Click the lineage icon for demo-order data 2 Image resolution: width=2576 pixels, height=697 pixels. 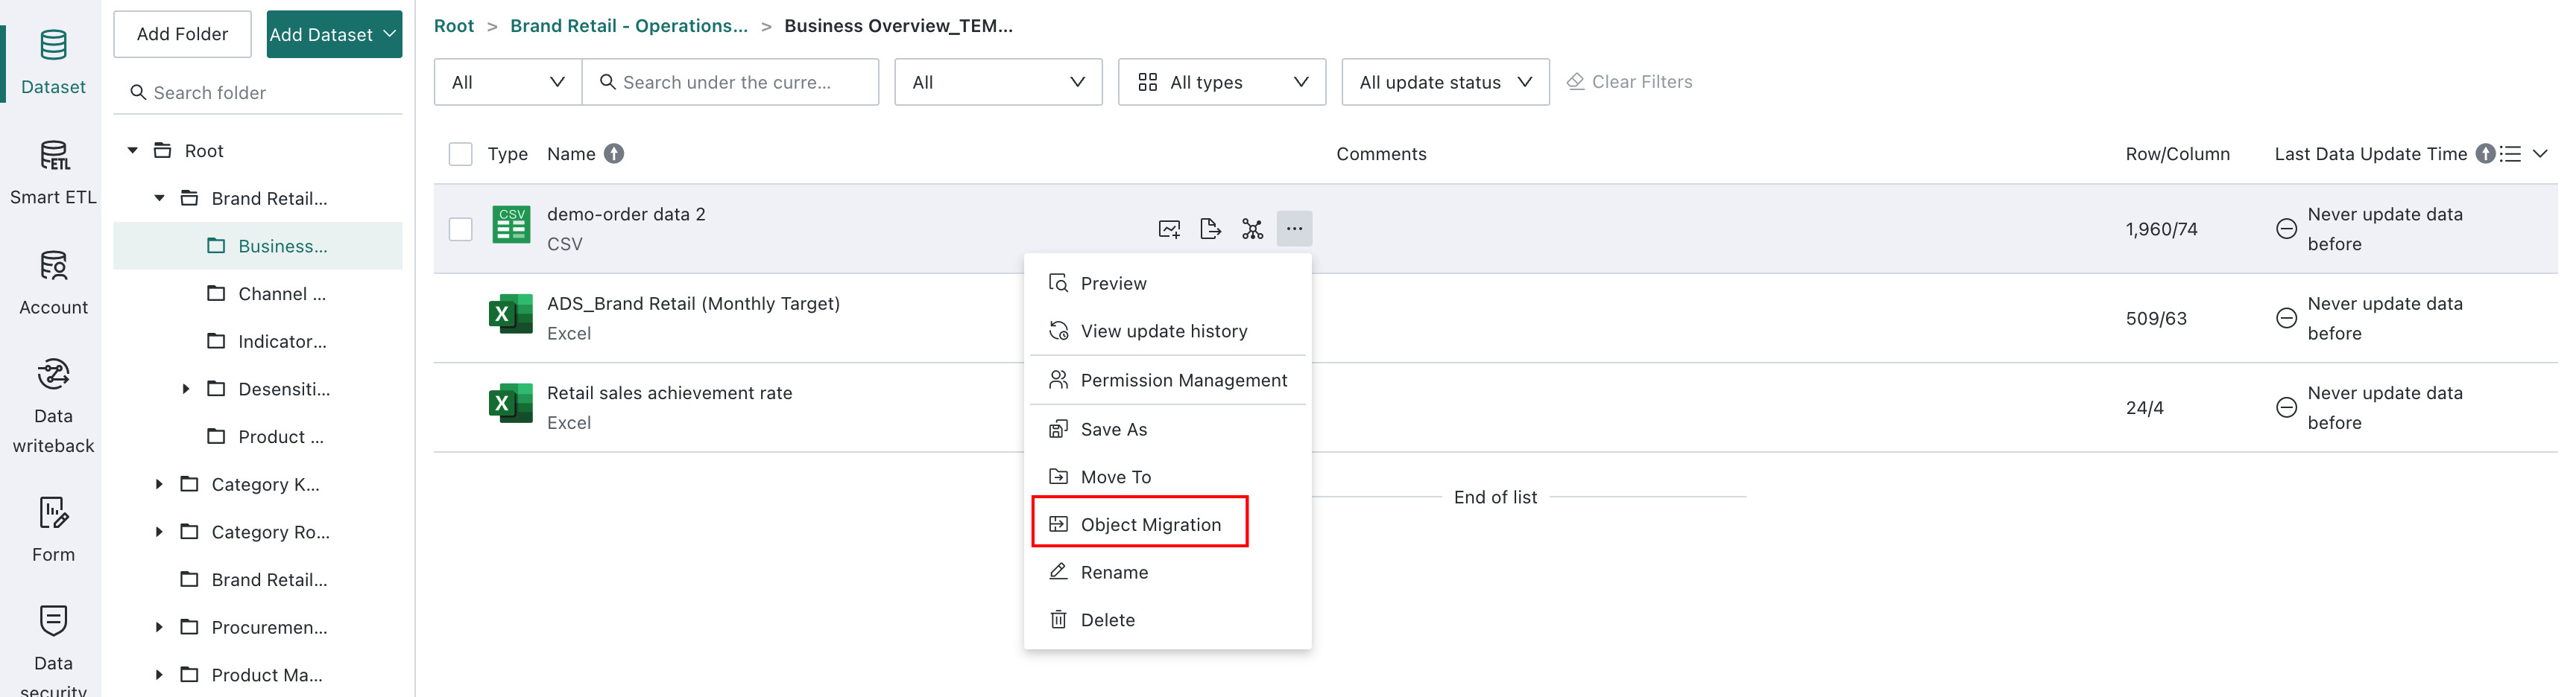click(1252, 229)
